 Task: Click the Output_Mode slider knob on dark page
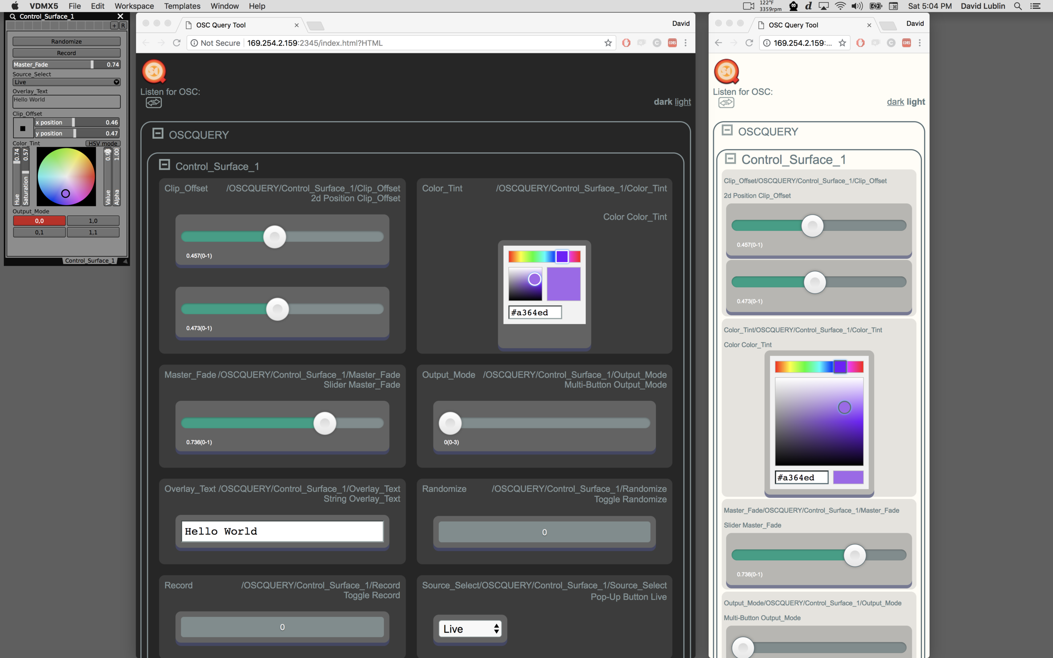[x=450, y=423]
